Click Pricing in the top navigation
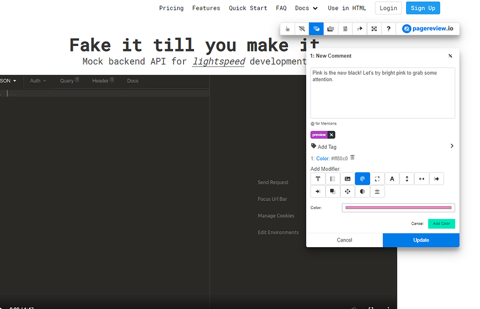Image resolution: width=480 pixels, height=309 pixels. 171,8
